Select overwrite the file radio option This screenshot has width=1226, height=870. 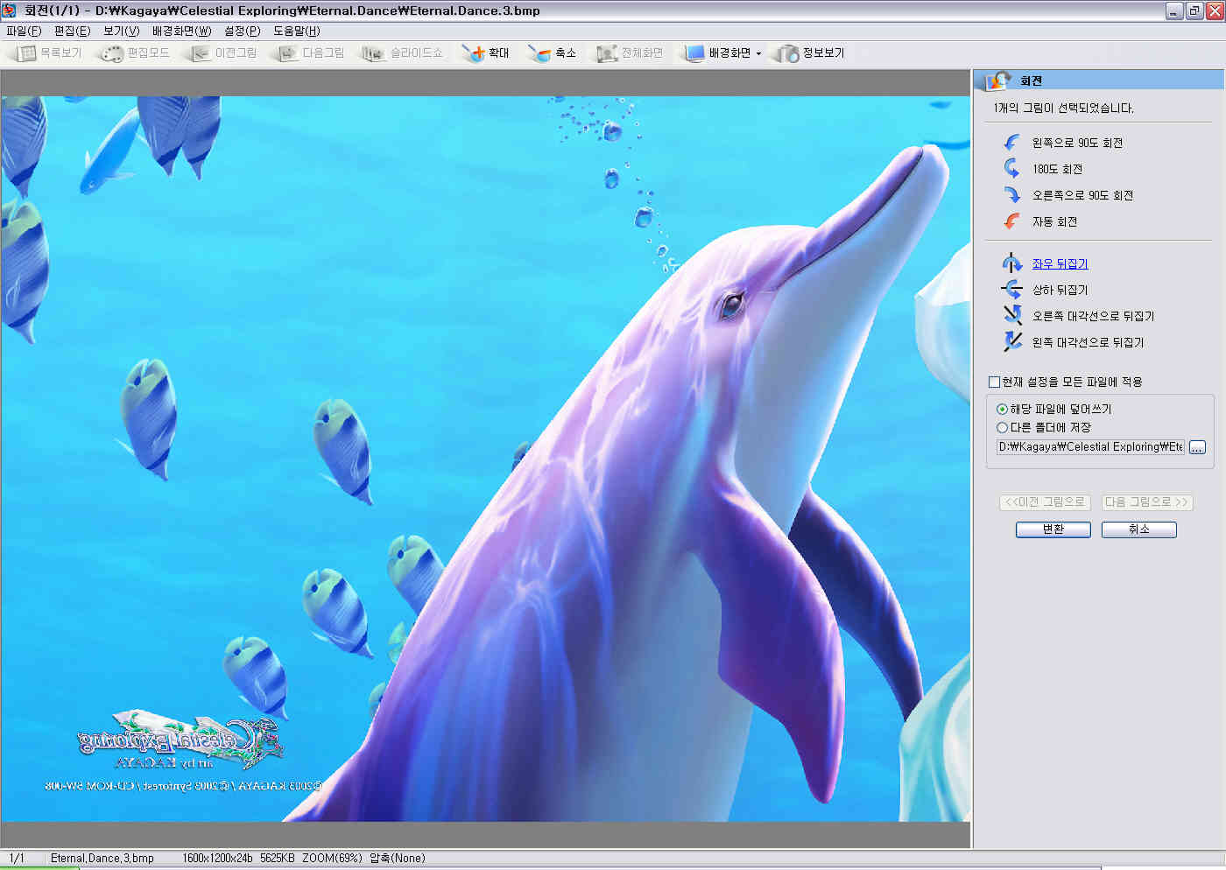click(1002, 409)
